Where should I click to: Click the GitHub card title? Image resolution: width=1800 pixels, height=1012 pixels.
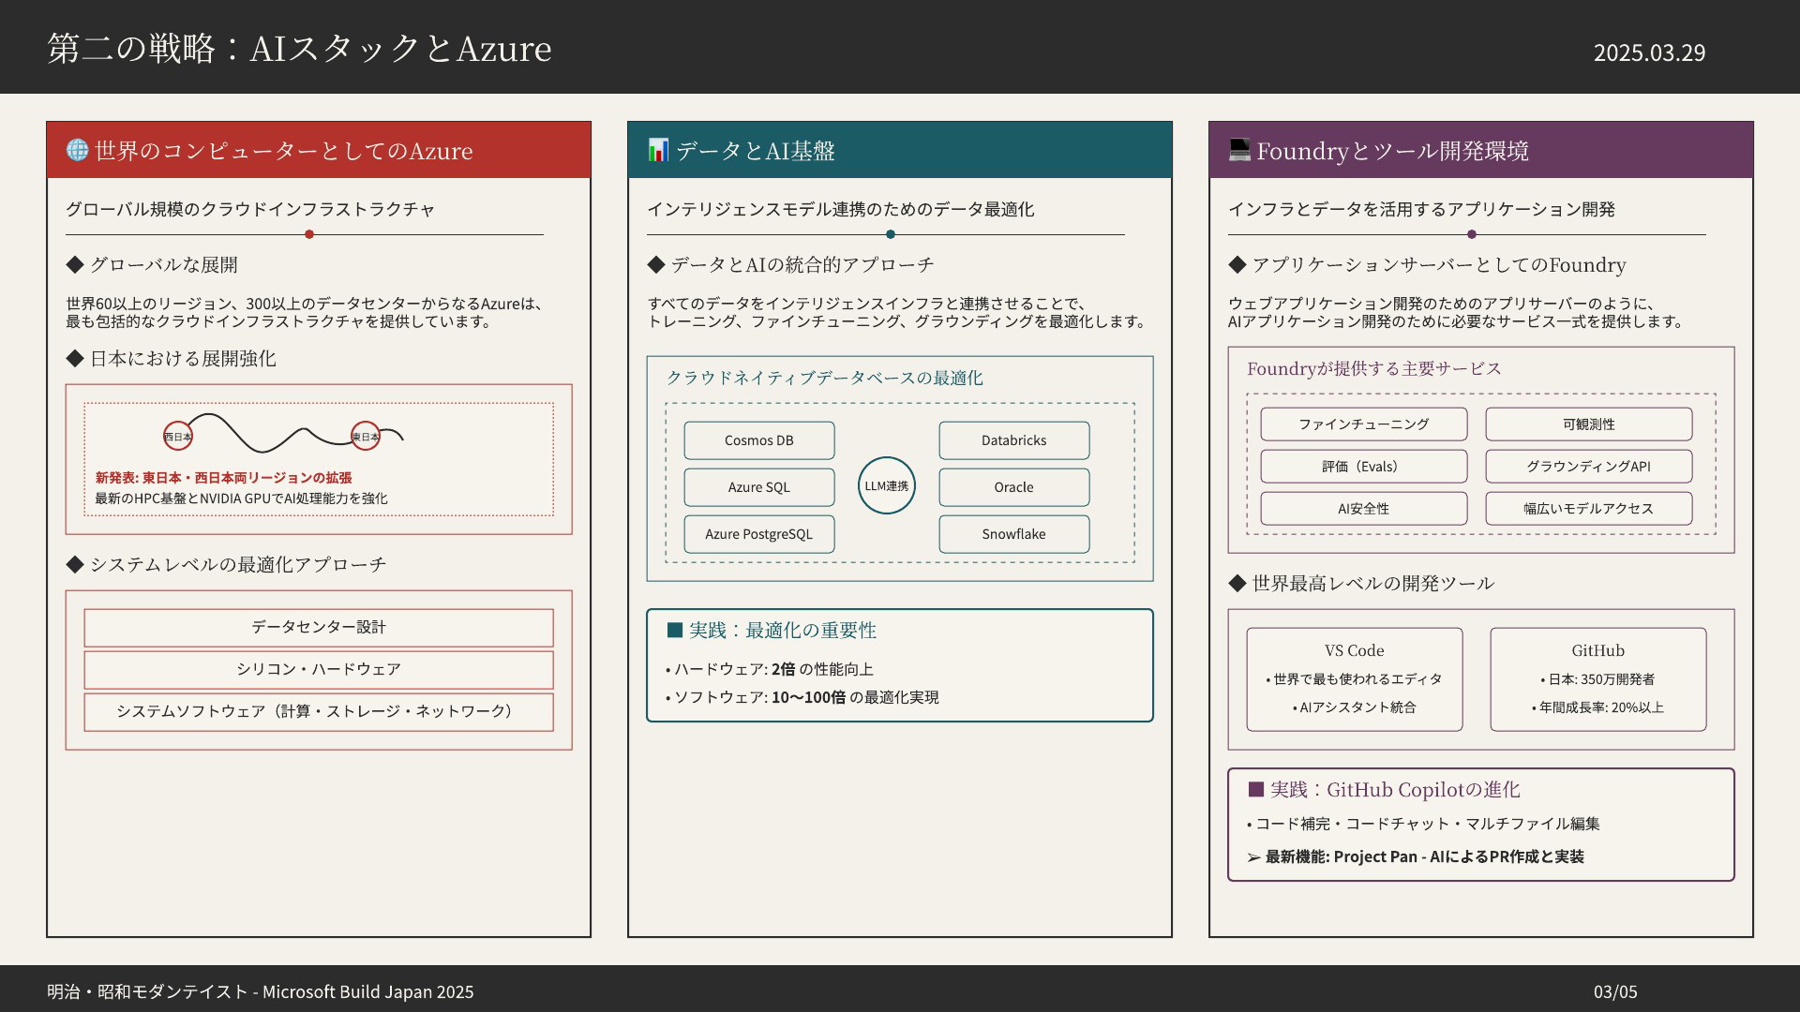pyautogui.click(x=1598, y=650)
